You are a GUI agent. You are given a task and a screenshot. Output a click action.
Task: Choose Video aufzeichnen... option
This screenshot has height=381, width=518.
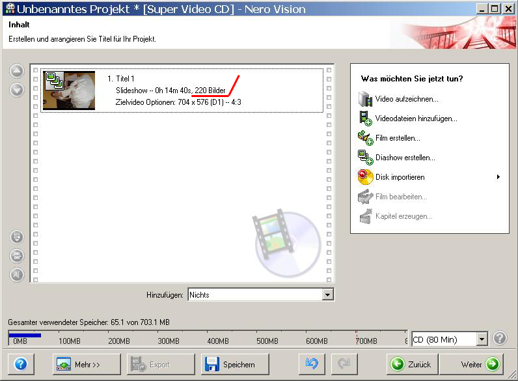[407, 99]
